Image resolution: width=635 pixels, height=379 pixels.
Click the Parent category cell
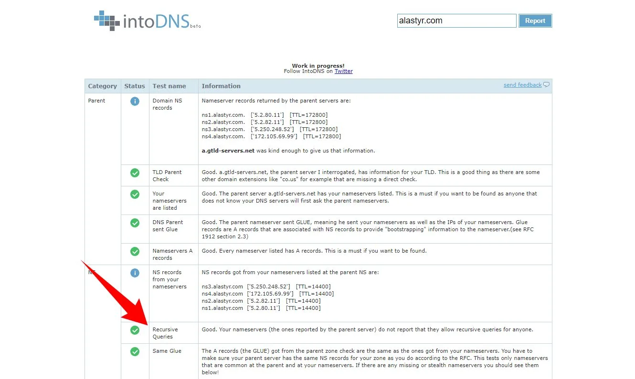pos(97,101)
